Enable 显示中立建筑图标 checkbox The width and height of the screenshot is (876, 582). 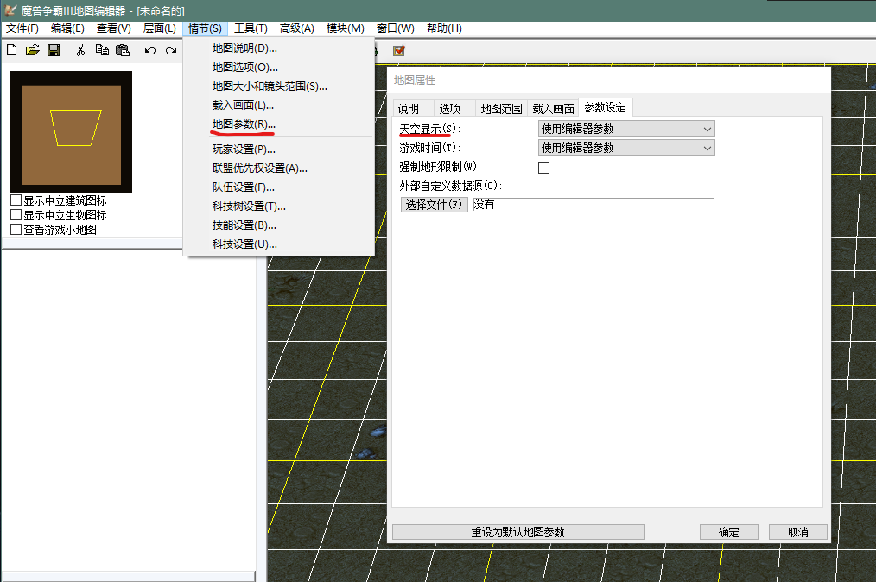(x=16, y=200)
